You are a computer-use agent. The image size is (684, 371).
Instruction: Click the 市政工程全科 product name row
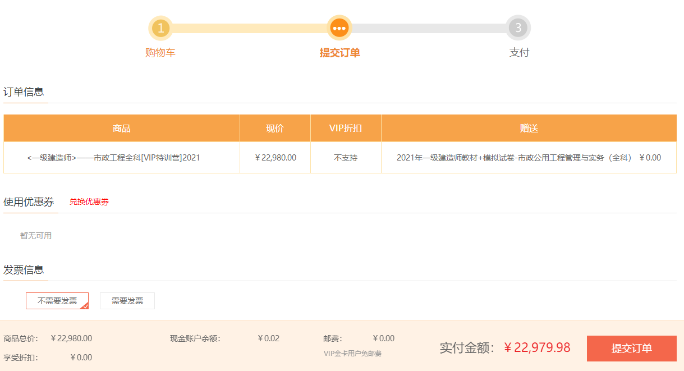click(121, 158)
